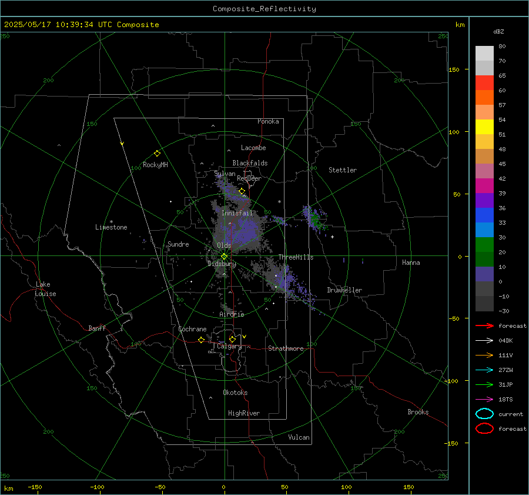Click the yellow diamond marker under Cochrane
This screenshot has height=495, width=529.
tap(201, 340)
